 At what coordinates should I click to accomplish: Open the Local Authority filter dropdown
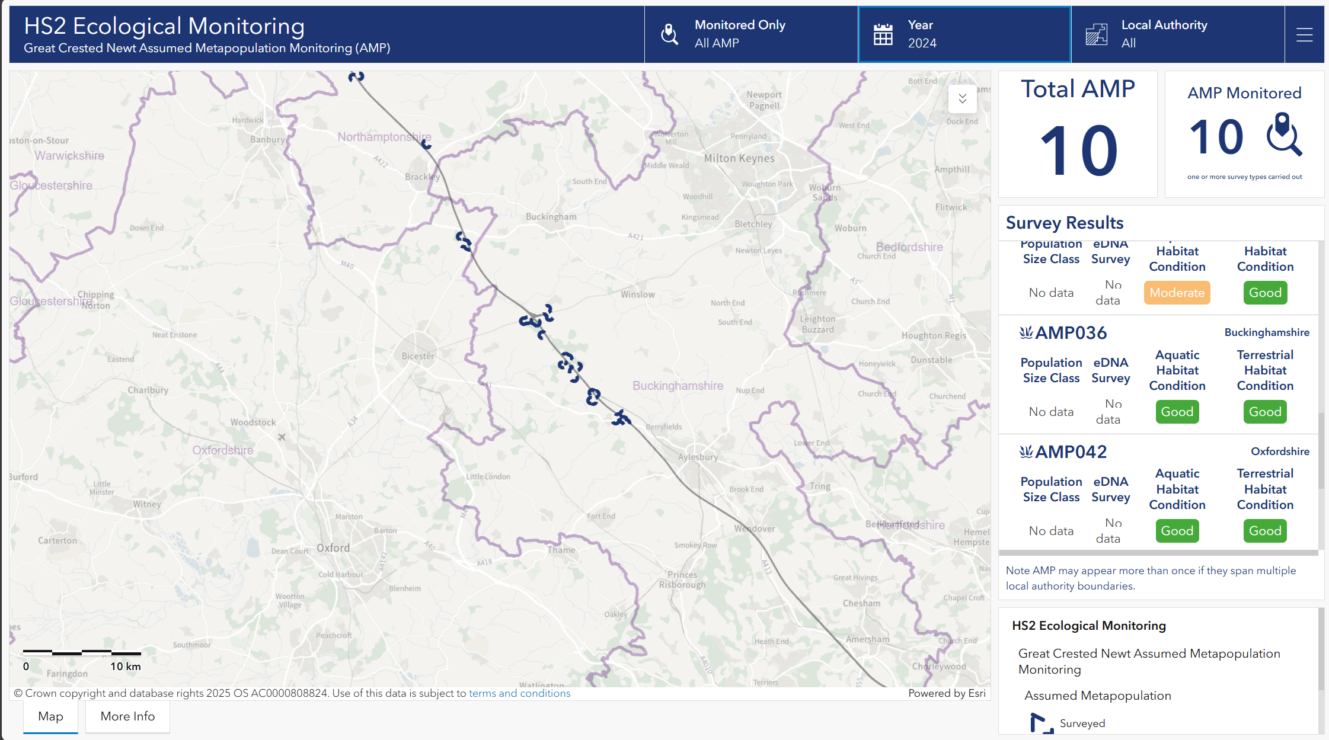pyautogui.click(x=1178, y=34)
